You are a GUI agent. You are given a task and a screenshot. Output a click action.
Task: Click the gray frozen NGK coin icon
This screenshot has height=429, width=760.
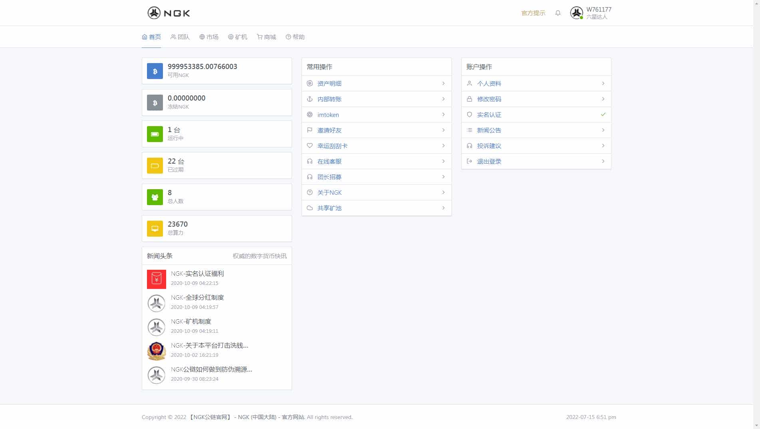click(x=155, y=103)
